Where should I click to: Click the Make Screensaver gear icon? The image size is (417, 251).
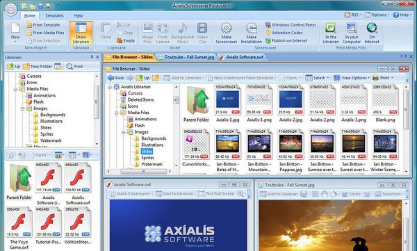pos(227,29)
